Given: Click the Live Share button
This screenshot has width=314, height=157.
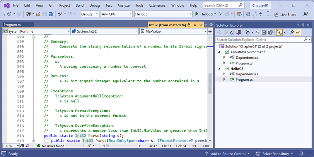Looking at the screenshot, I should tap(285, 14).
